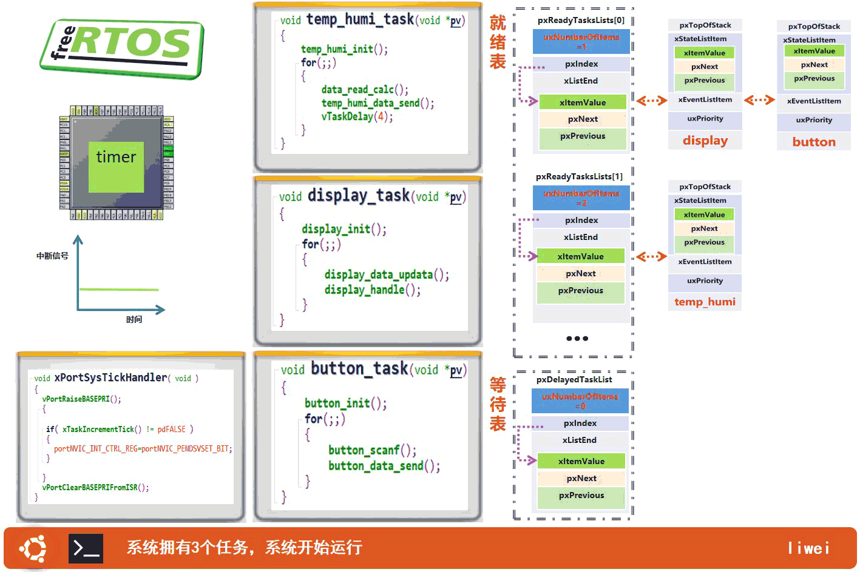Click pxTopOfStack in the button block

814,27
